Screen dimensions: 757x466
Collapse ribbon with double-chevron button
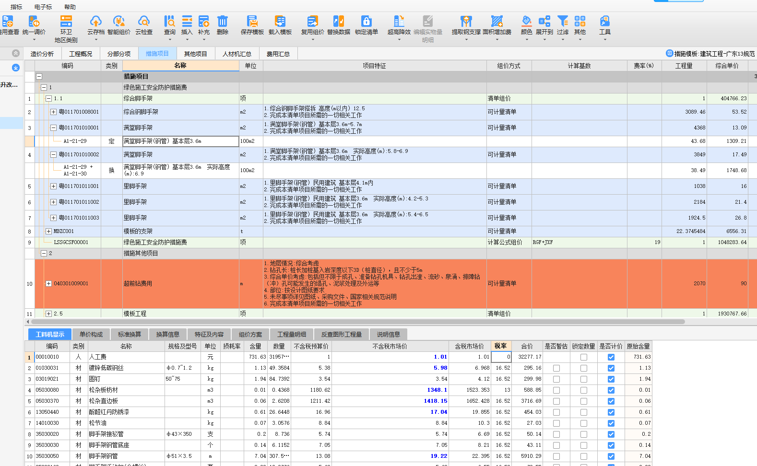pyautogui.click(x=16, y=53)
